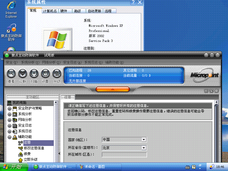Viewport: 228px width, 171px height.
Task: Open the 所在省份 dropdown showing 北京
Action: [x=144, y=148]
